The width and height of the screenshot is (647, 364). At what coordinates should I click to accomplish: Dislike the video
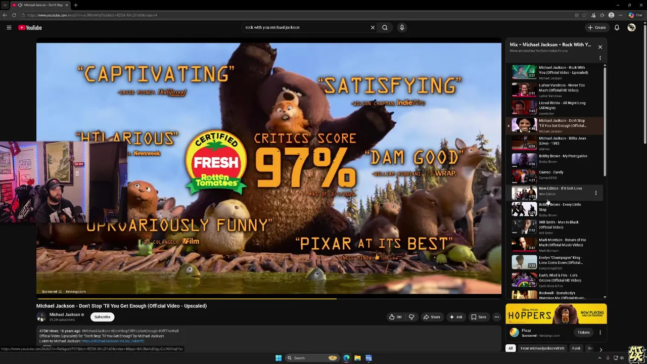click(411, 317)
